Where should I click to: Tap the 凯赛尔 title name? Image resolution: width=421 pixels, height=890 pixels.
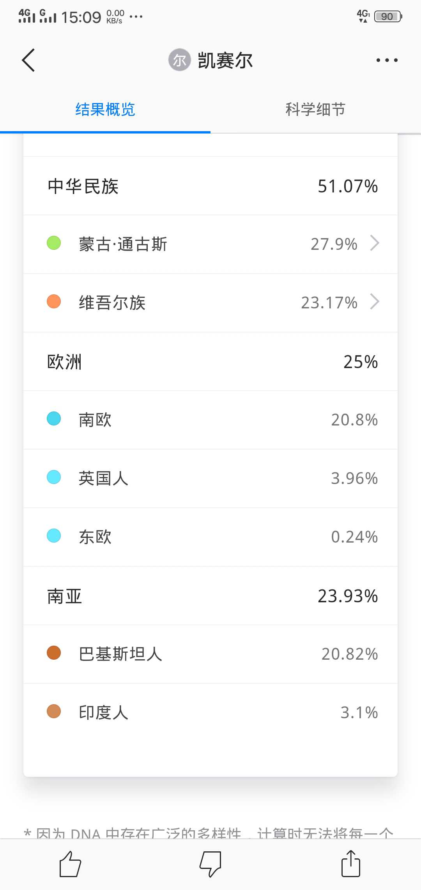[225, 61]
